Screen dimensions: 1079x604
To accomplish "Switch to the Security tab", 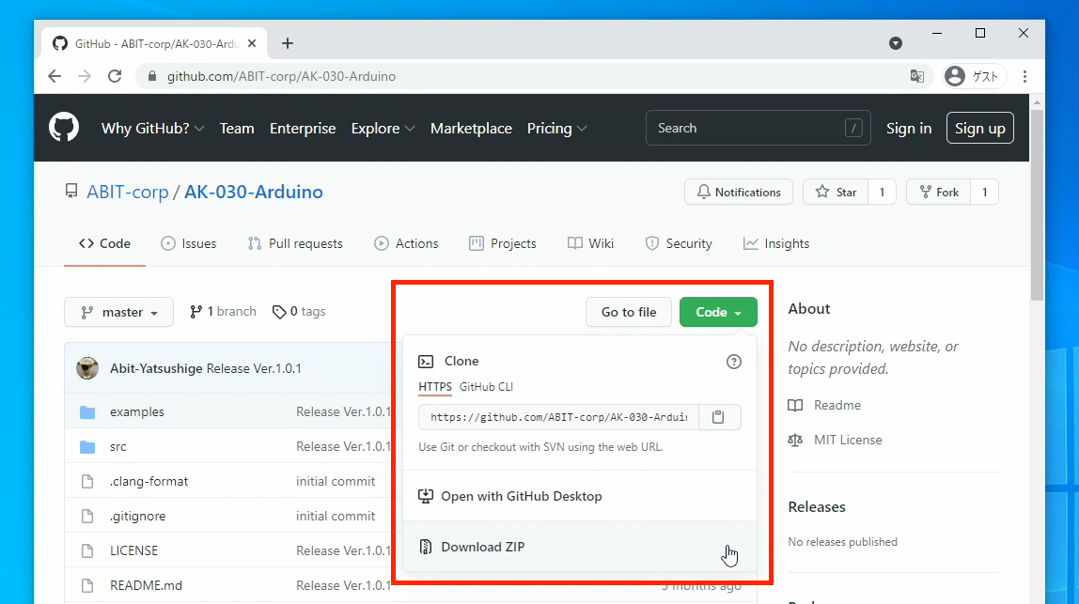I will coord(679,243).
